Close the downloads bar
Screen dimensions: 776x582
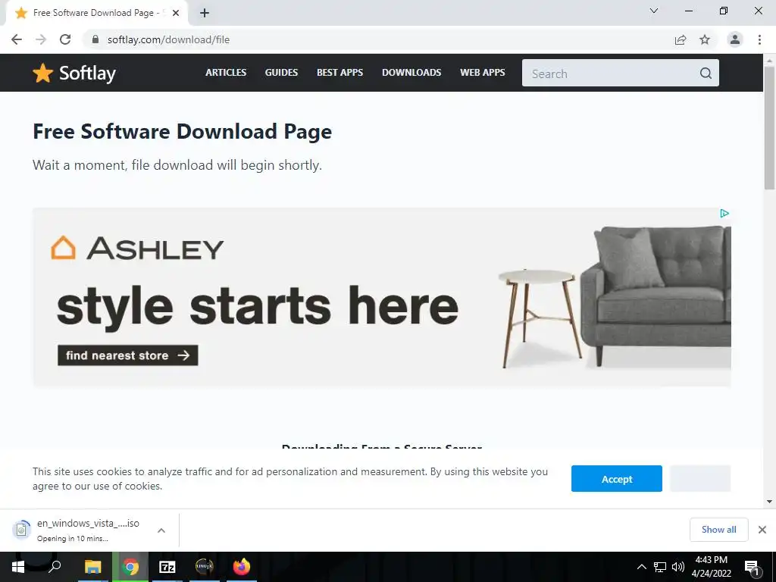pyautogui.click(x=762, y=530)
